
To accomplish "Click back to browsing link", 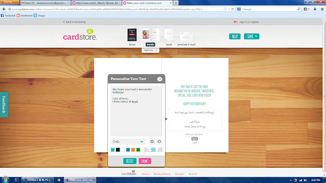I will [74, 22].
